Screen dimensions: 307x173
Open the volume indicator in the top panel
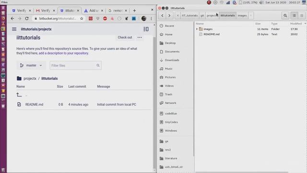pyautogui.click(x=261, y=2)
